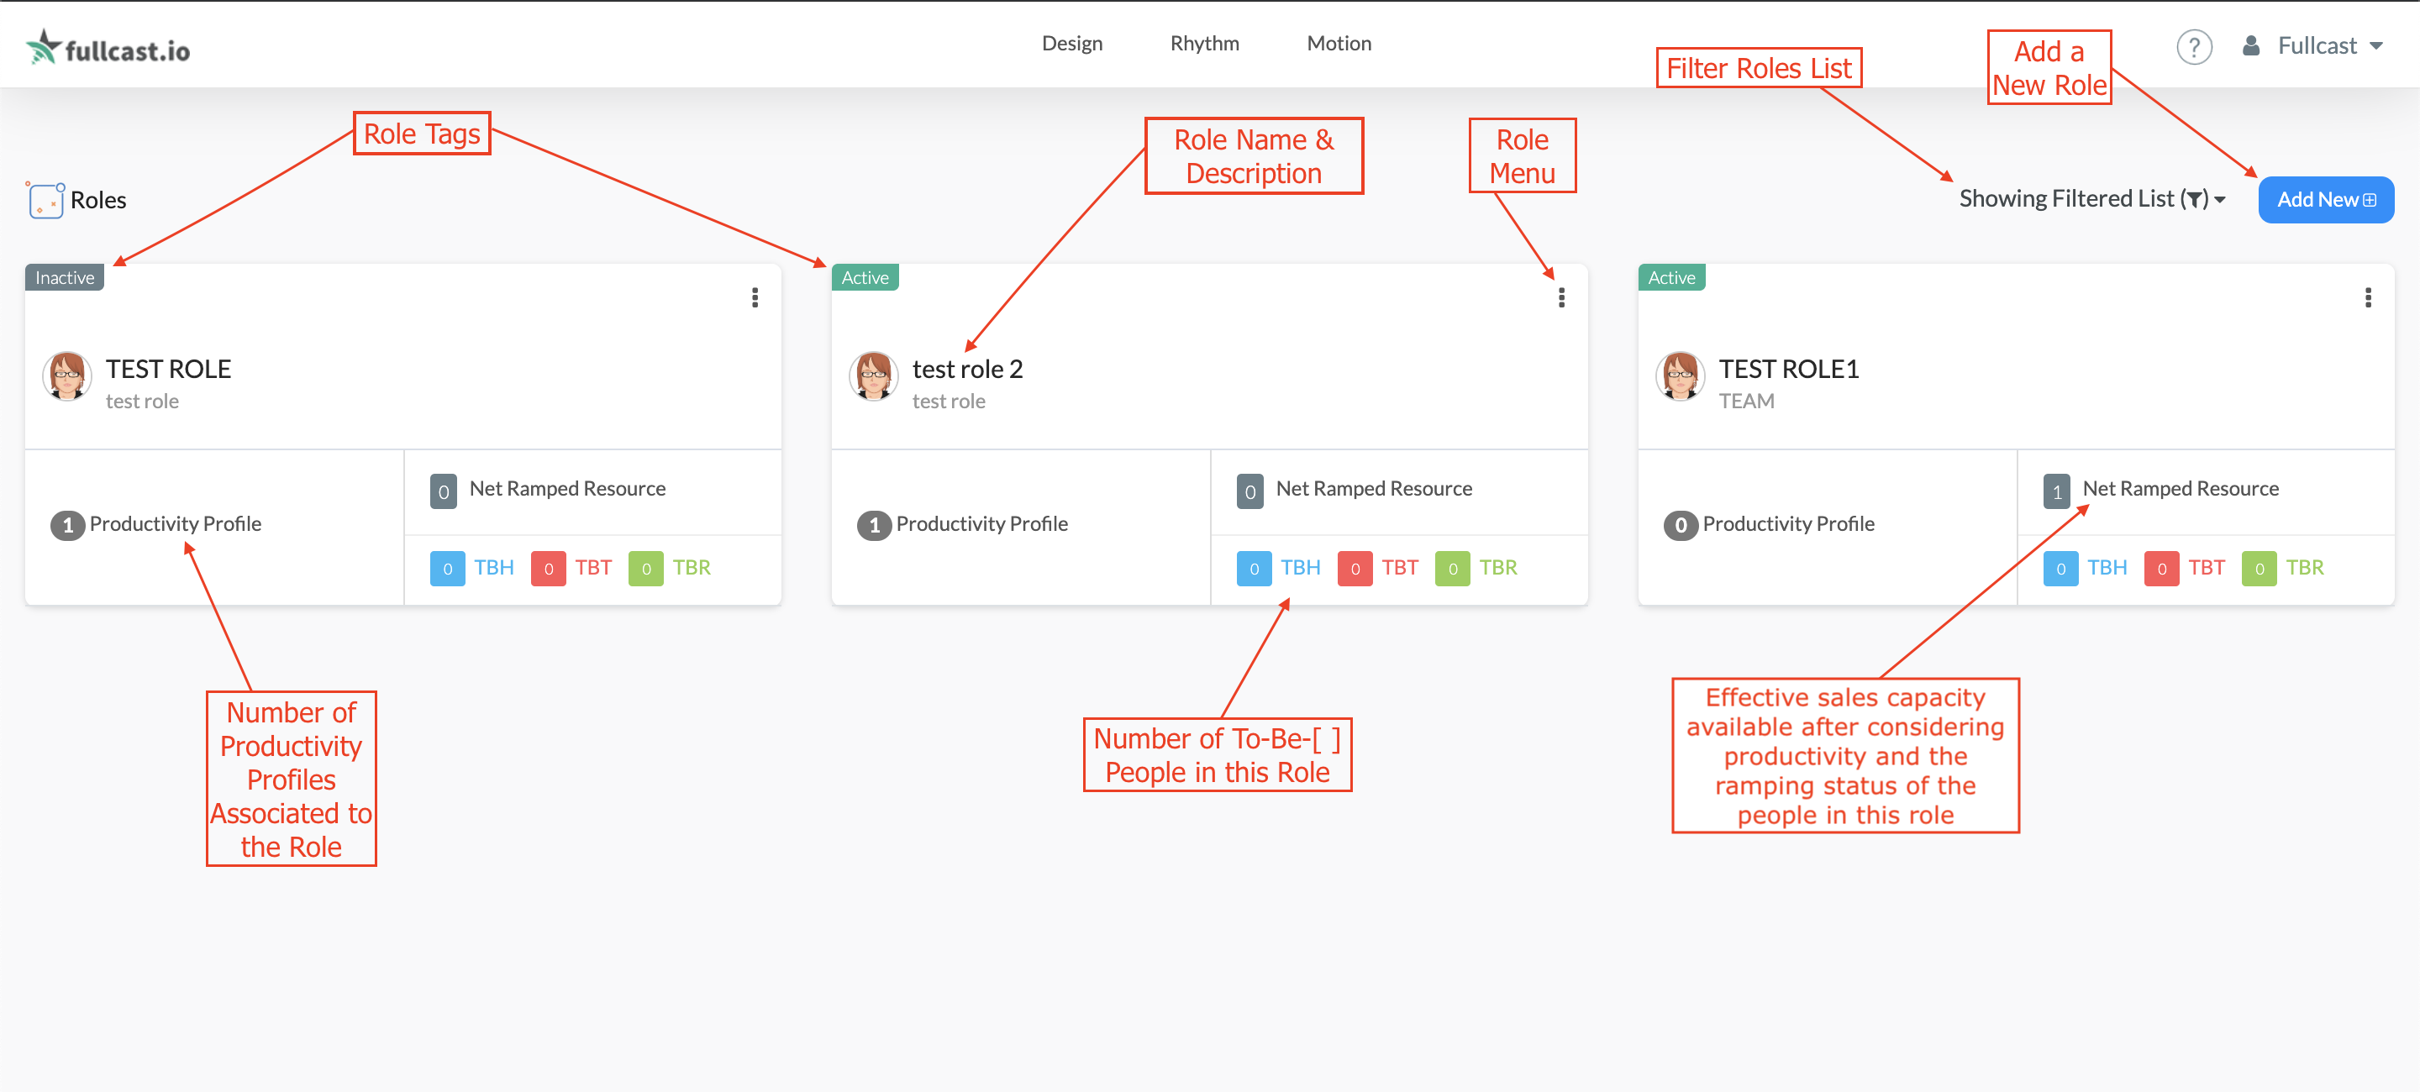
Task: Click Net Ramped Resource on TEST ROLE1 card
Action: [2180, 488]
